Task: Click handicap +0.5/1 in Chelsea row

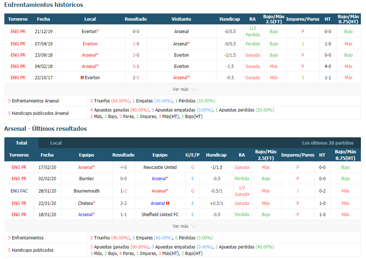Action: pos(216,203)
